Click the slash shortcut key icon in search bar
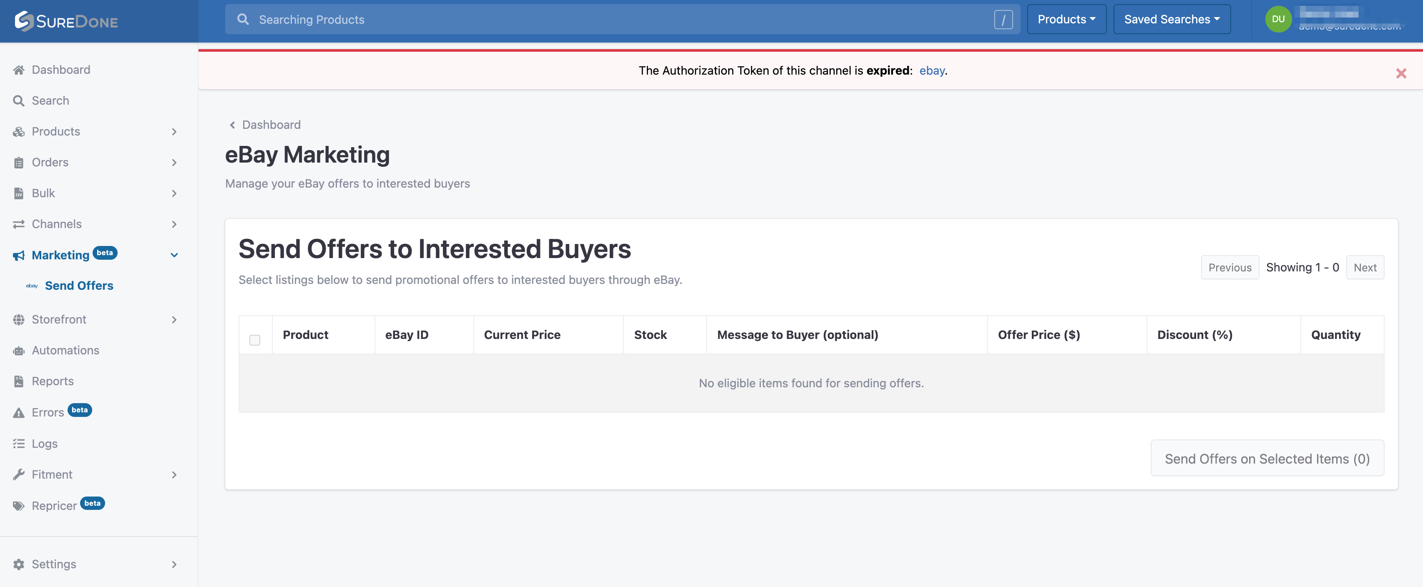This screenshot has height=587, width=1423. point(1003,19)
